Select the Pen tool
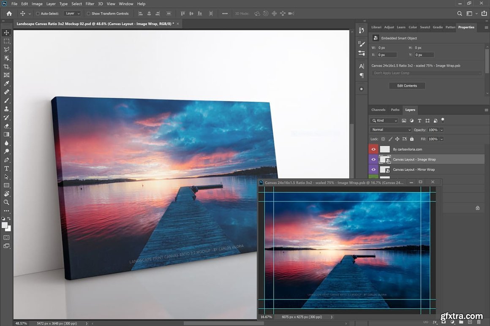Viewport: 490px width, 326px height. click(x=6, y=160)
